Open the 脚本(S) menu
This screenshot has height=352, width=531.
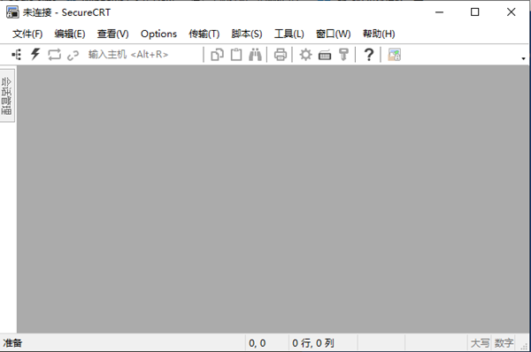pyautogui.click(x=247, y=34)
